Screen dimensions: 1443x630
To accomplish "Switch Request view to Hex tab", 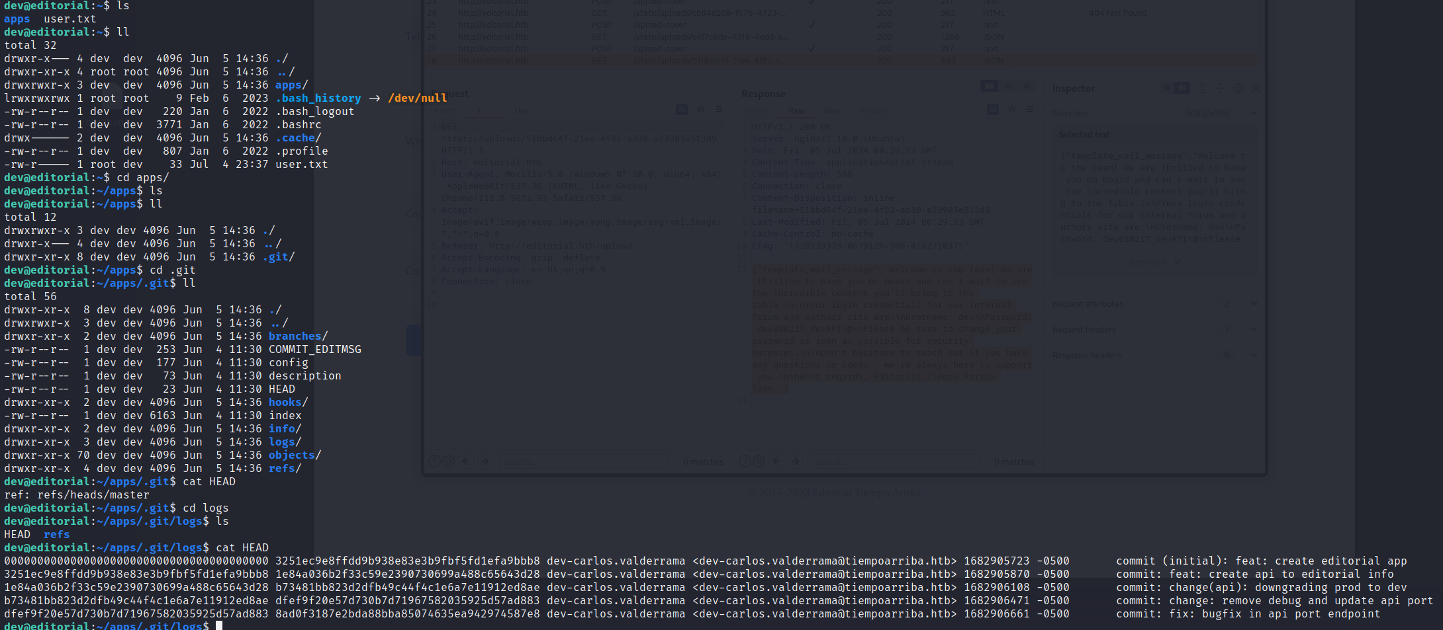I will (522, 111).
